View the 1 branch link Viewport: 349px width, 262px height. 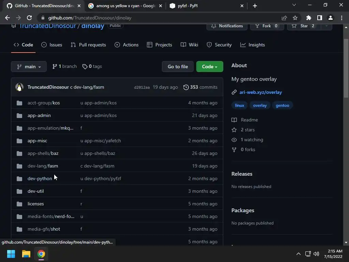[x=64, y=67]
